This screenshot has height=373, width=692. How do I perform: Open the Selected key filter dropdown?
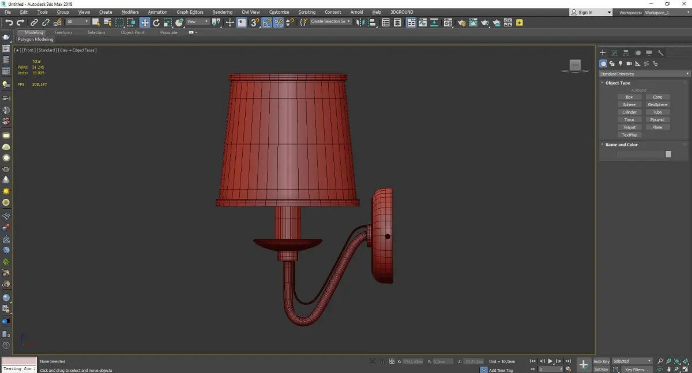[x=632, y=361]
